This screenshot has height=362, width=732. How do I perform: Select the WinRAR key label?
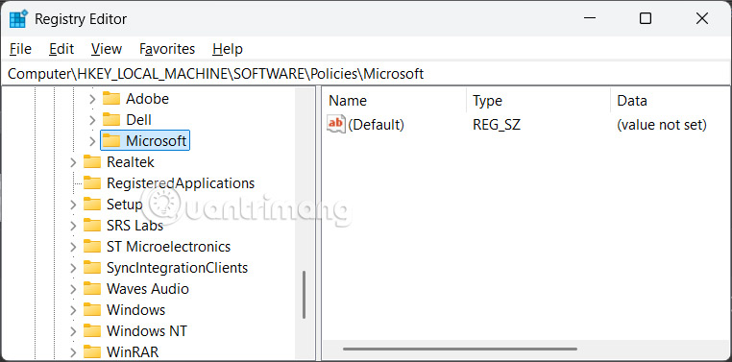(133, 351)
